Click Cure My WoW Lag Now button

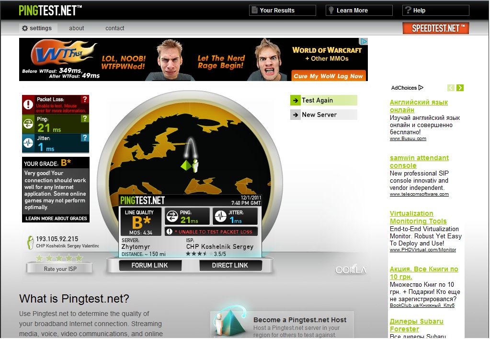[328, 76]
